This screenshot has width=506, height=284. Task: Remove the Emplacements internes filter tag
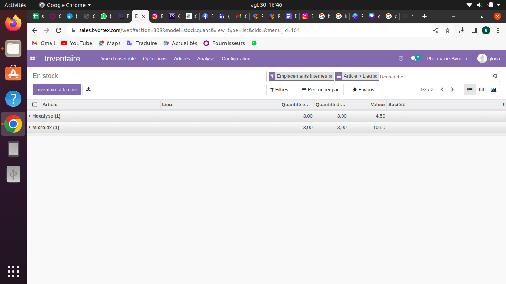click(330, 77)
